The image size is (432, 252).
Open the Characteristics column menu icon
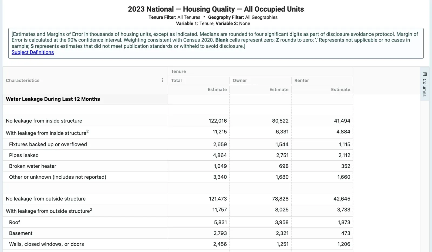162,80
